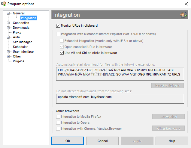Uncheck Use Alt and Ctrl on clicks

62,53
